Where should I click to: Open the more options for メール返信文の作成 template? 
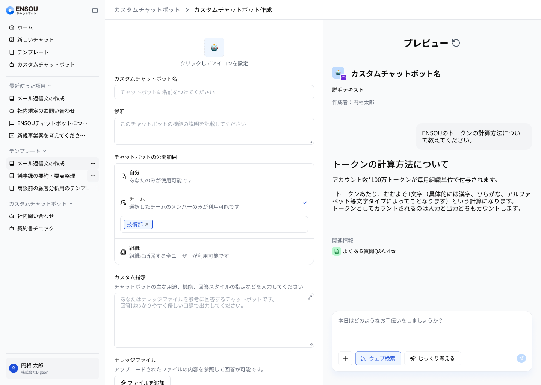pos(93,164)
